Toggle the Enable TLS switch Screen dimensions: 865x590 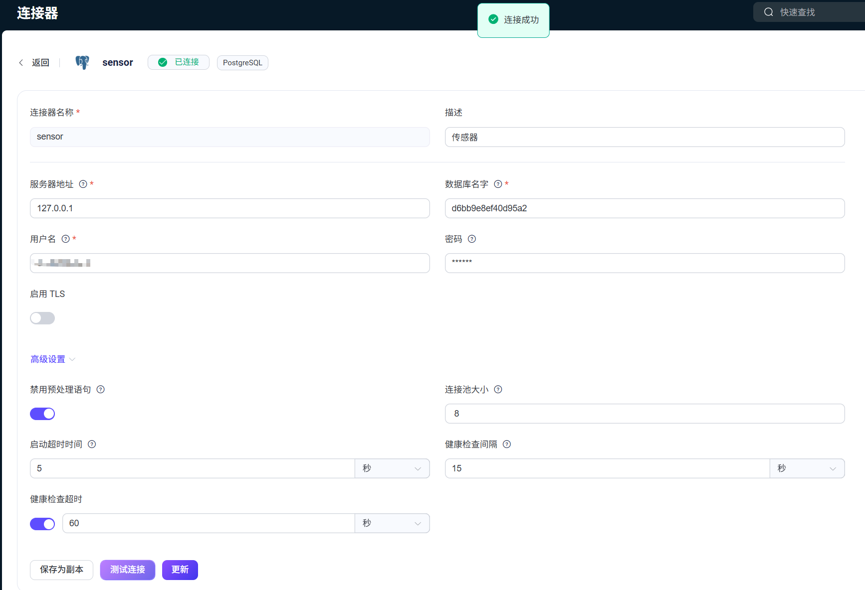coord(42,318)
